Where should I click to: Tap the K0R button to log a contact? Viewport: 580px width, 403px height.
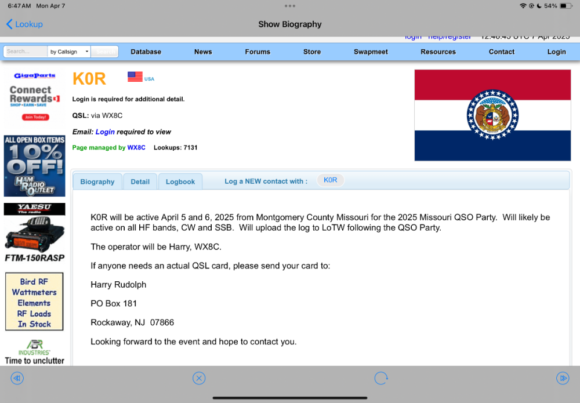330,180
